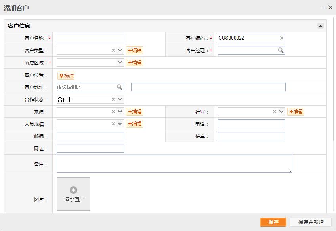336x231 pixels.
Task: Focus the 客户名称 text input
Action: pyautogui.click(x=90, y=38)
